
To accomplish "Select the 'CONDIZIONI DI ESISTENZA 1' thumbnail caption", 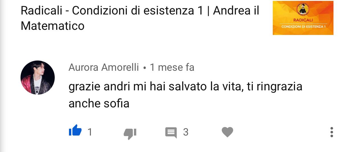I will (x=303, y=26).
